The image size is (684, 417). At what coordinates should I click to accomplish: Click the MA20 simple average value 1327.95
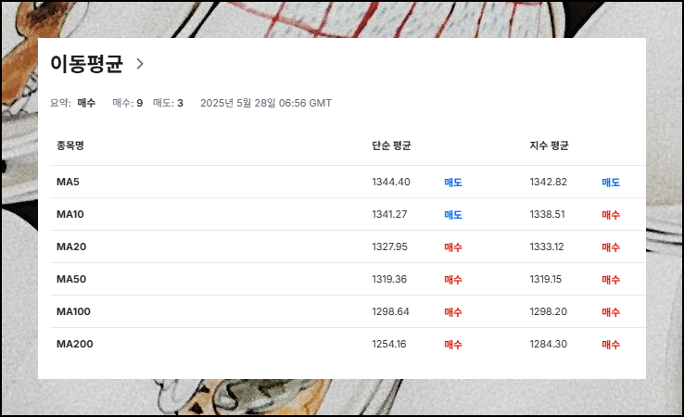tap(389, 246)
